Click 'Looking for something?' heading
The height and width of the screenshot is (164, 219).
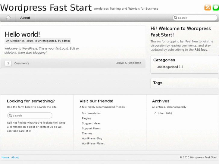pos(31,101)
